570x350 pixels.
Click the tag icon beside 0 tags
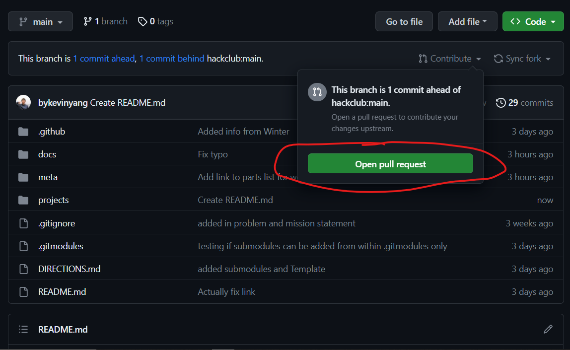click(142, 21)
